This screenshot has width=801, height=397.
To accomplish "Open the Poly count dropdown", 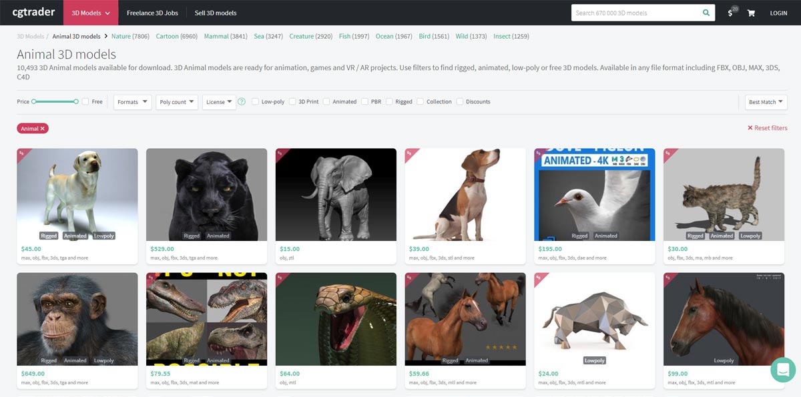I will pos(177,102).
